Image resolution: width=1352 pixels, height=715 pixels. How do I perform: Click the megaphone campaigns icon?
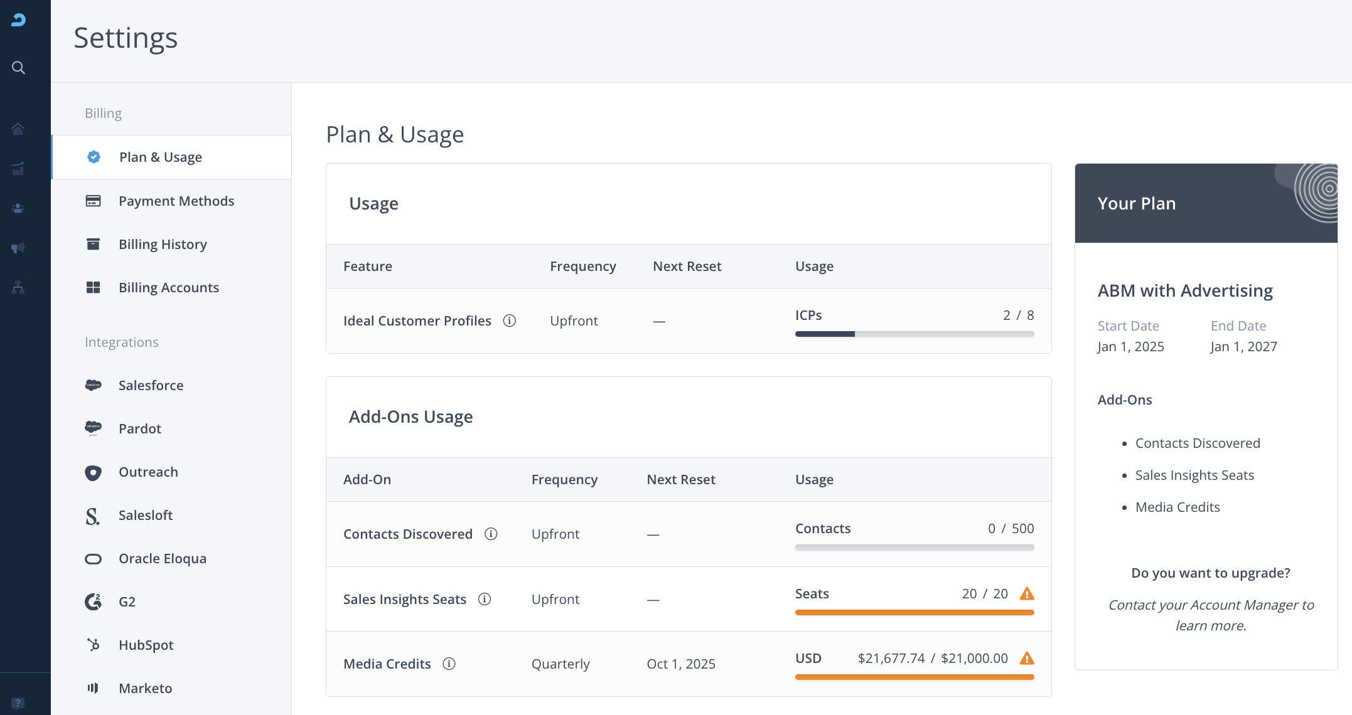tap(18, 248)
